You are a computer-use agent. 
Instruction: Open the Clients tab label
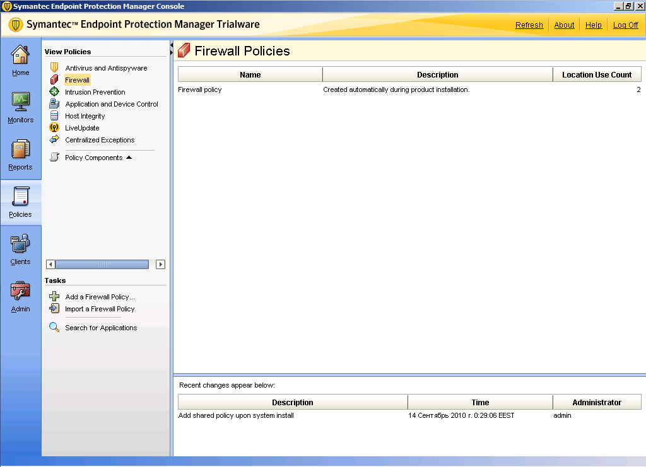pyautogui.click(x=20, y=262)
